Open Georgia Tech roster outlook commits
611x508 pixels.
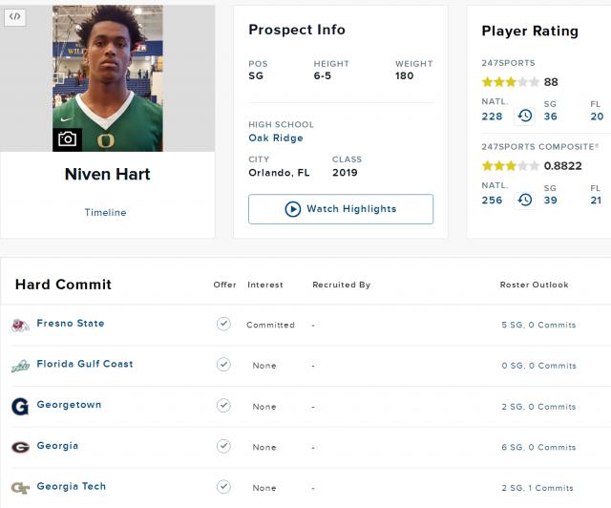[538, 488]
